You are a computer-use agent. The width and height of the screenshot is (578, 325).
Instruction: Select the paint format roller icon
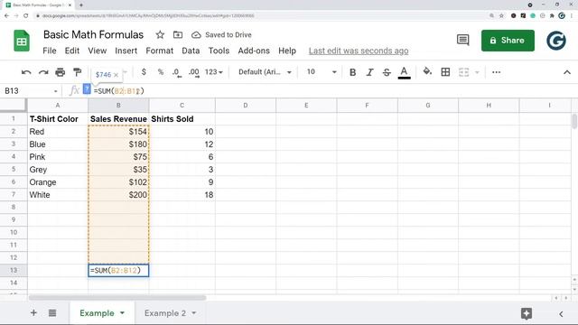click(x=77, y=72)
